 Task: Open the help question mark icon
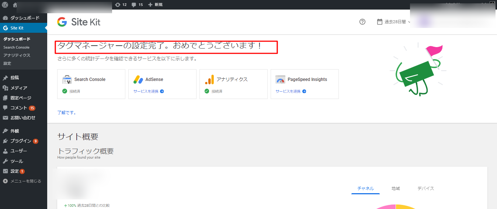(x=362, y=22)
